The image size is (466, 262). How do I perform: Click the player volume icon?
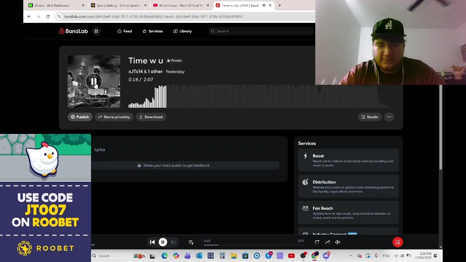(x=338, y=242)
